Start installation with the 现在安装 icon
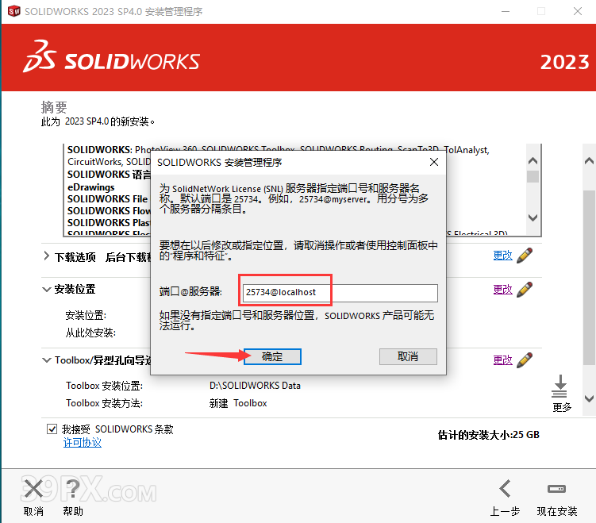 click(x=556, y=489)
